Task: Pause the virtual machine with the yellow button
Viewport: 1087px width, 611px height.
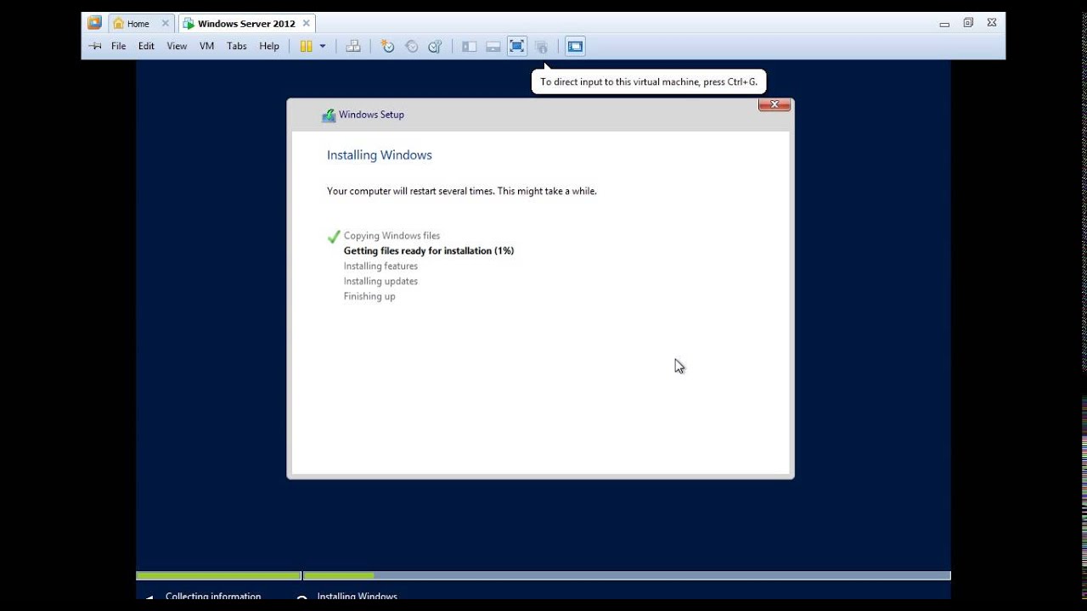Action: (x=307, y=46)
